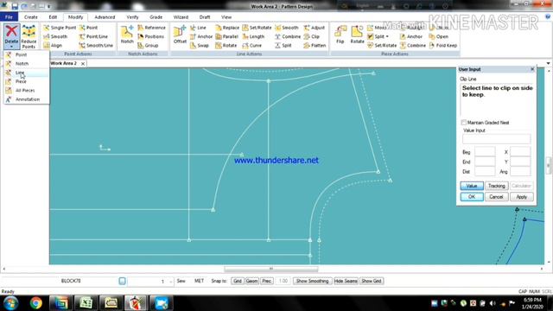Click OK in User Input panel
The image size is (553, 311).
(472, 197)
